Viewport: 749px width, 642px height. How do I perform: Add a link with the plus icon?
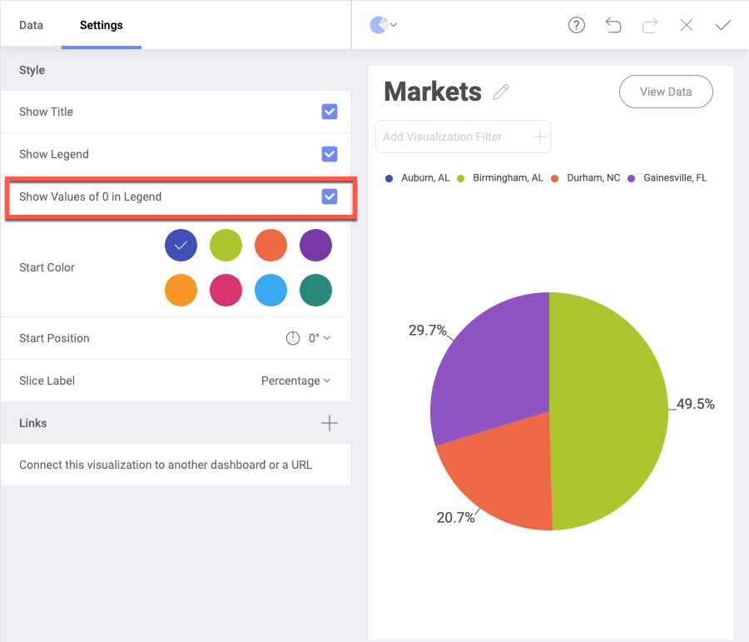point(329,423)
